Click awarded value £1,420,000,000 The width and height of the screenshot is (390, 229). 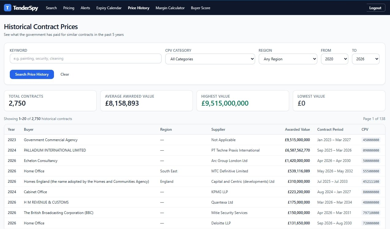[x=297, y=161]
